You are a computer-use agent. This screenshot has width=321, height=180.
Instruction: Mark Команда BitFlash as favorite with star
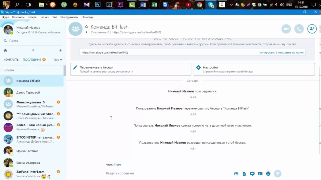[87, 27]
